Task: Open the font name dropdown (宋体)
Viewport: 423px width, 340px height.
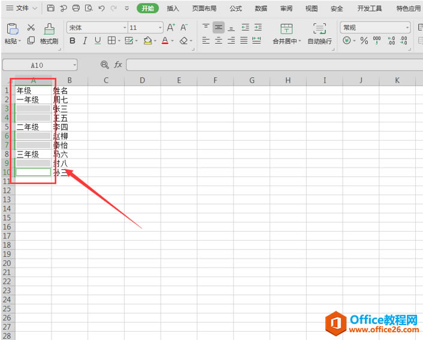Action: tap(125, 28)
